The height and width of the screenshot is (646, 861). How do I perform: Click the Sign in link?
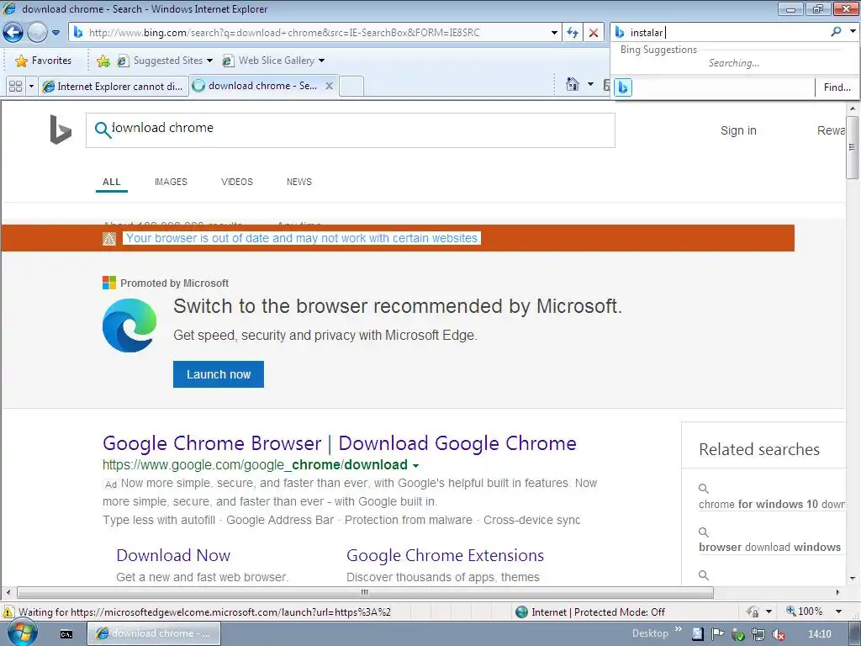(x=738, y=130)
